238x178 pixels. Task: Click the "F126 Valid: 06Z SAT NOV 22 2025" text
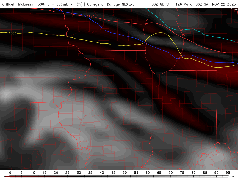coord(204,4)
